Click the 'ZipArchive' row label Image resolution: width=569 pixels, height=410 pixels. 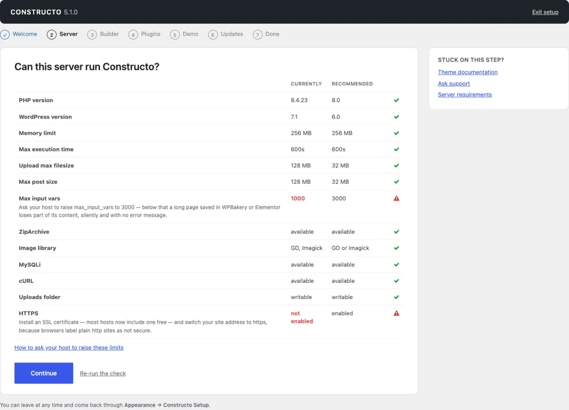point(34,232)
